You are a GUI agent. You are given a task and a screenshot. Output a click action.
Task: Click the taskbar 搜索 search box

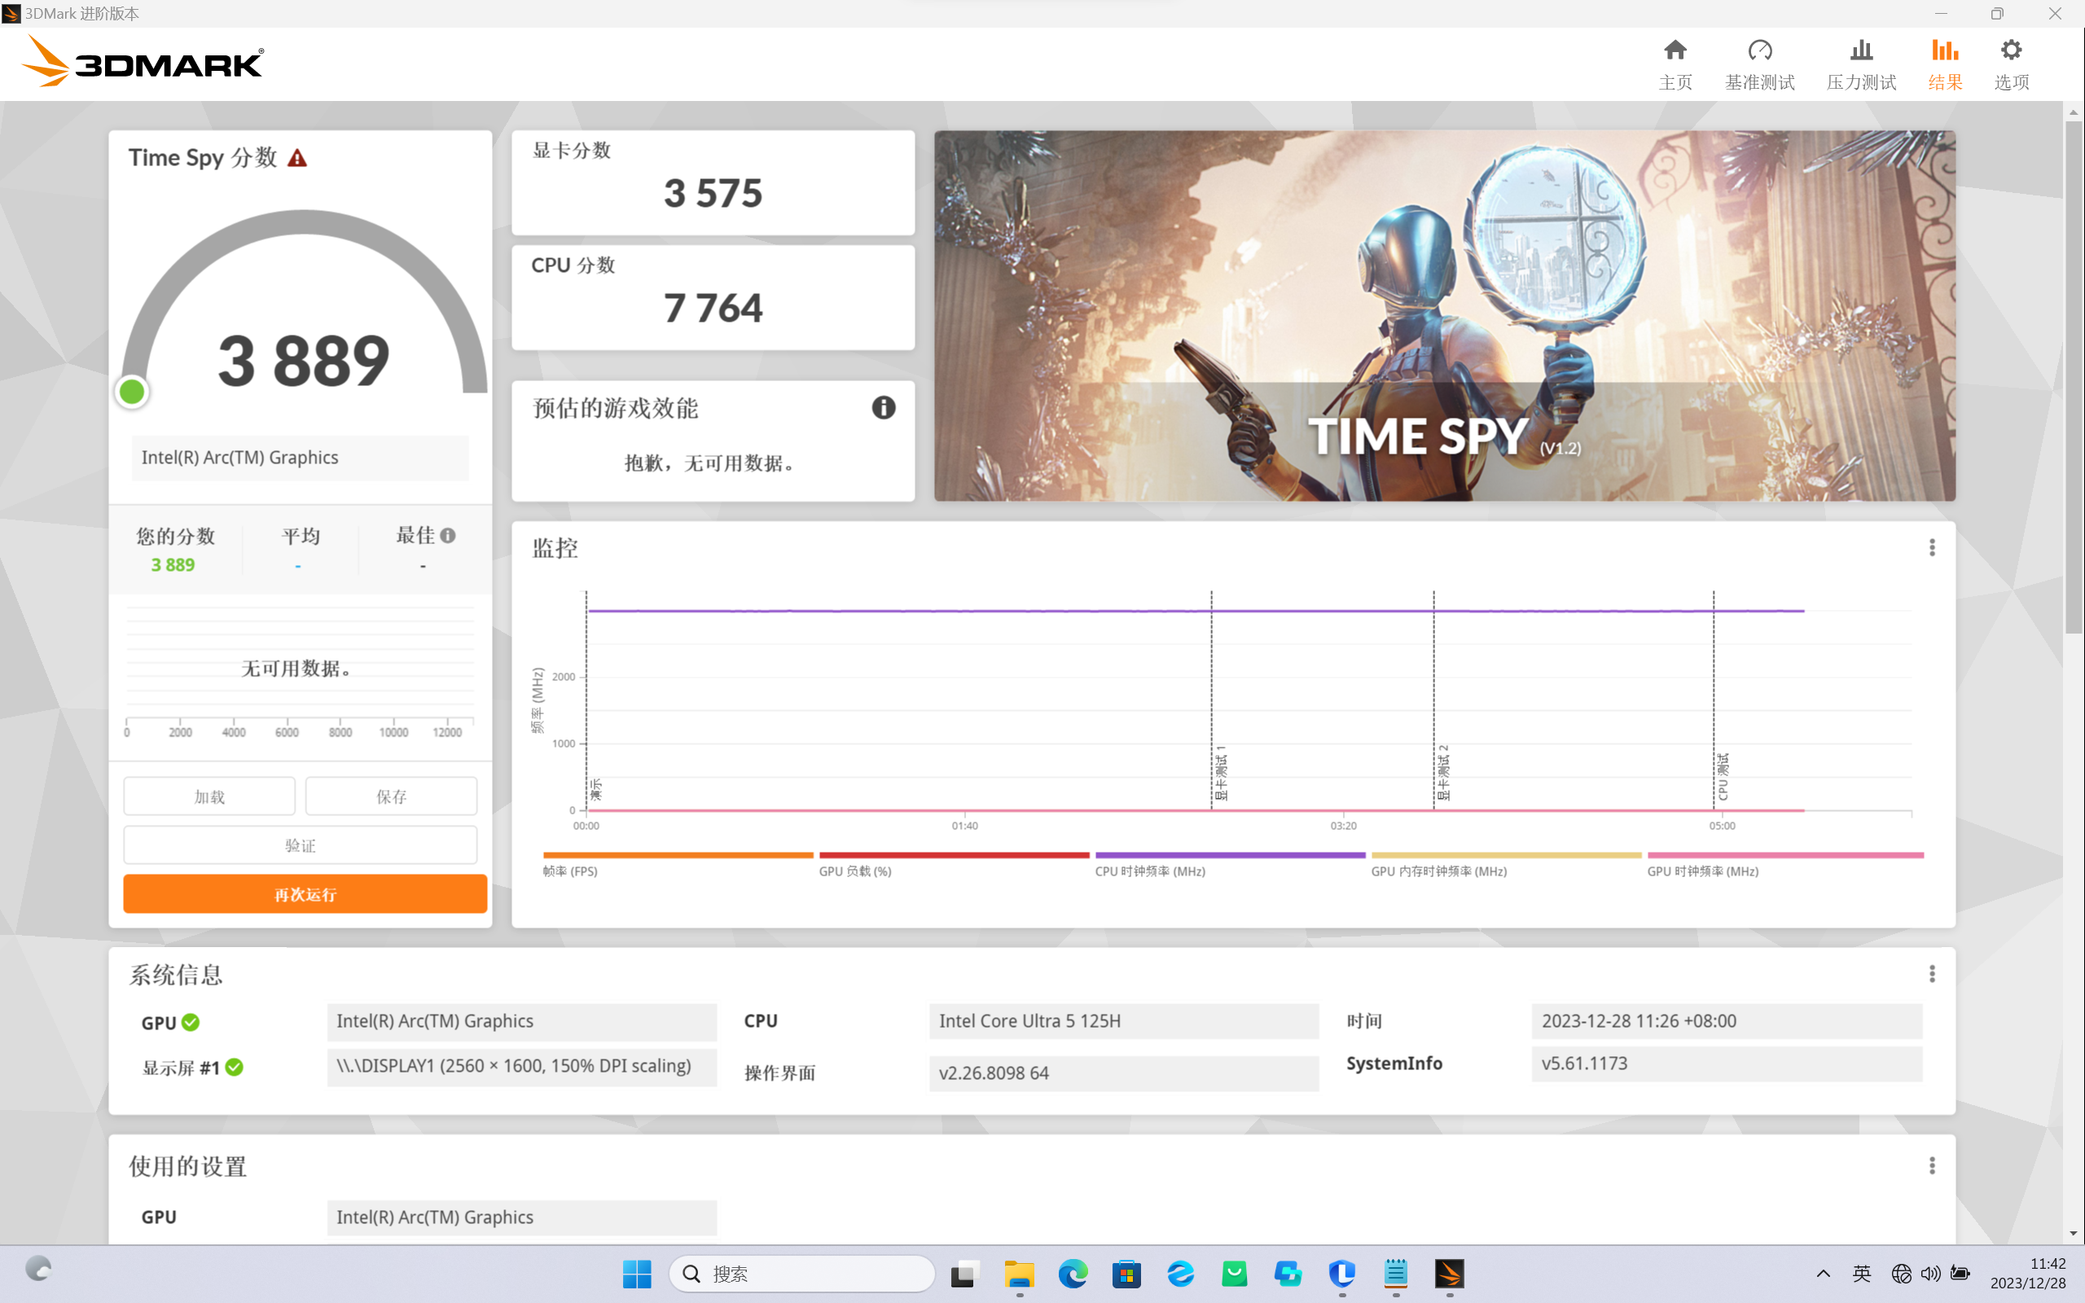coord(802,1274)
